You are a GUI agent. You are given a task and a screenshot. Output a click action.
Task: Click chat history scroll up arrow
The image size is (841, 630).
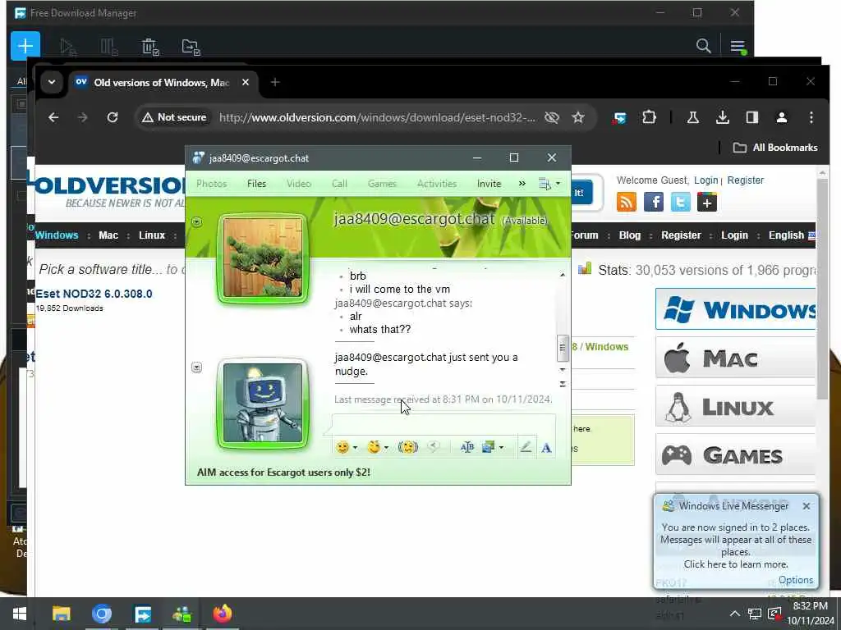pos(562,276)
